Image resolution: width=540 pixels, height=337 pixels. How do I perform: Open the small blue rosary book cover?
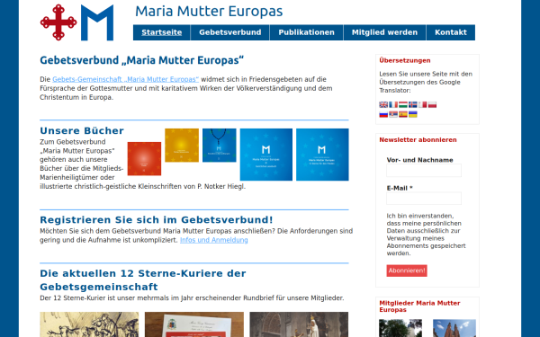pos(220,145)
